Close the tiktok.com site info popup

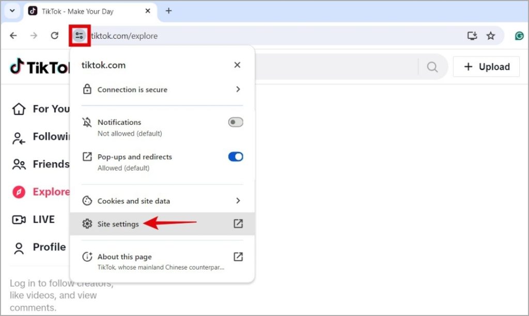pyautogui.click(x=237, y=65)
